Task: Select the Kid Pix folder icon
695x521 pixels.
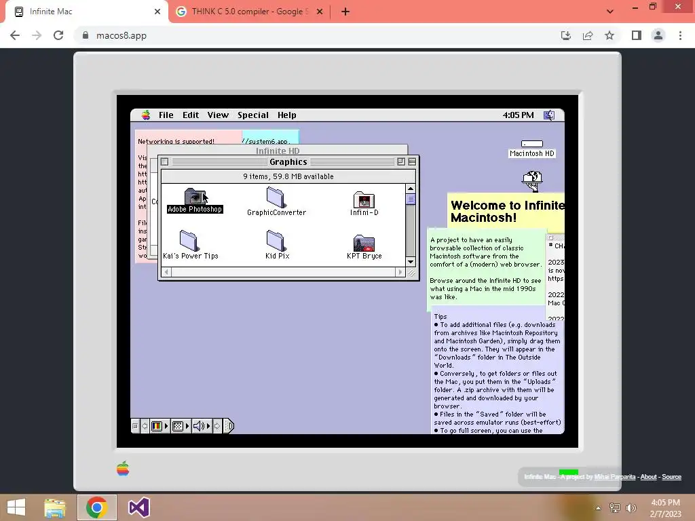Action: coord(276,241)
